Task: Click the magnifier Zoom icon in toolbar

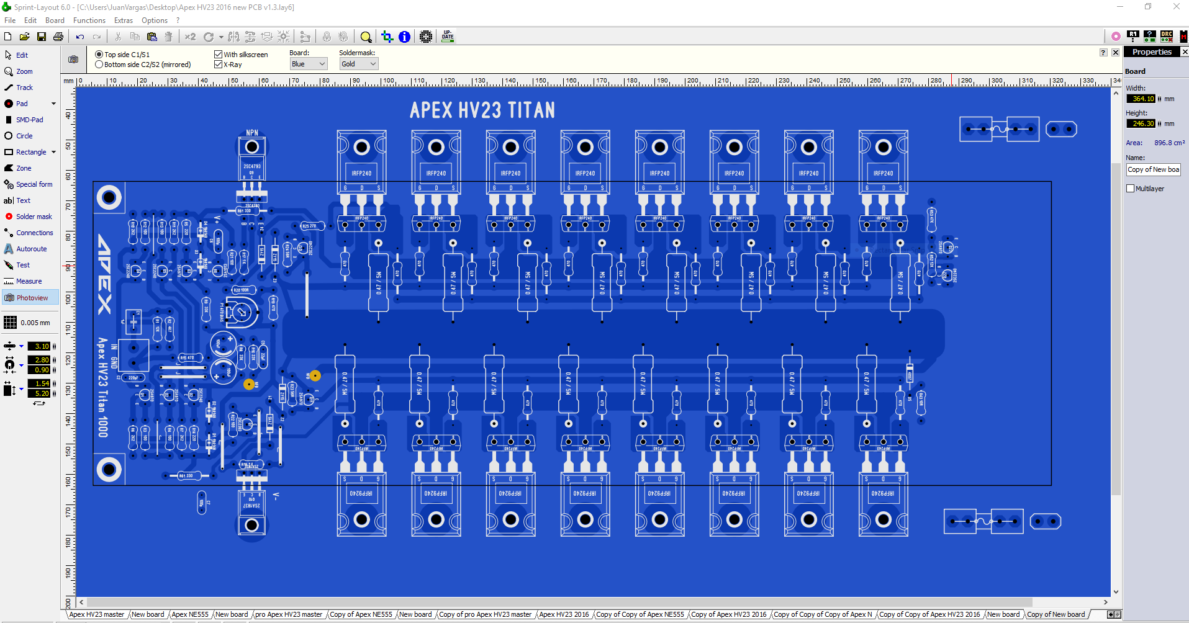Action: pos(366,37)
